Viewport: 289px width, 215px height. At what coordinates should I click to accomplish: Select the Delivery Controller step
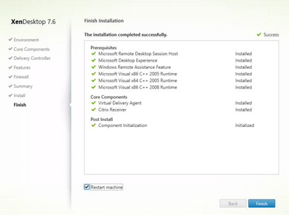(x=32, y=58)
